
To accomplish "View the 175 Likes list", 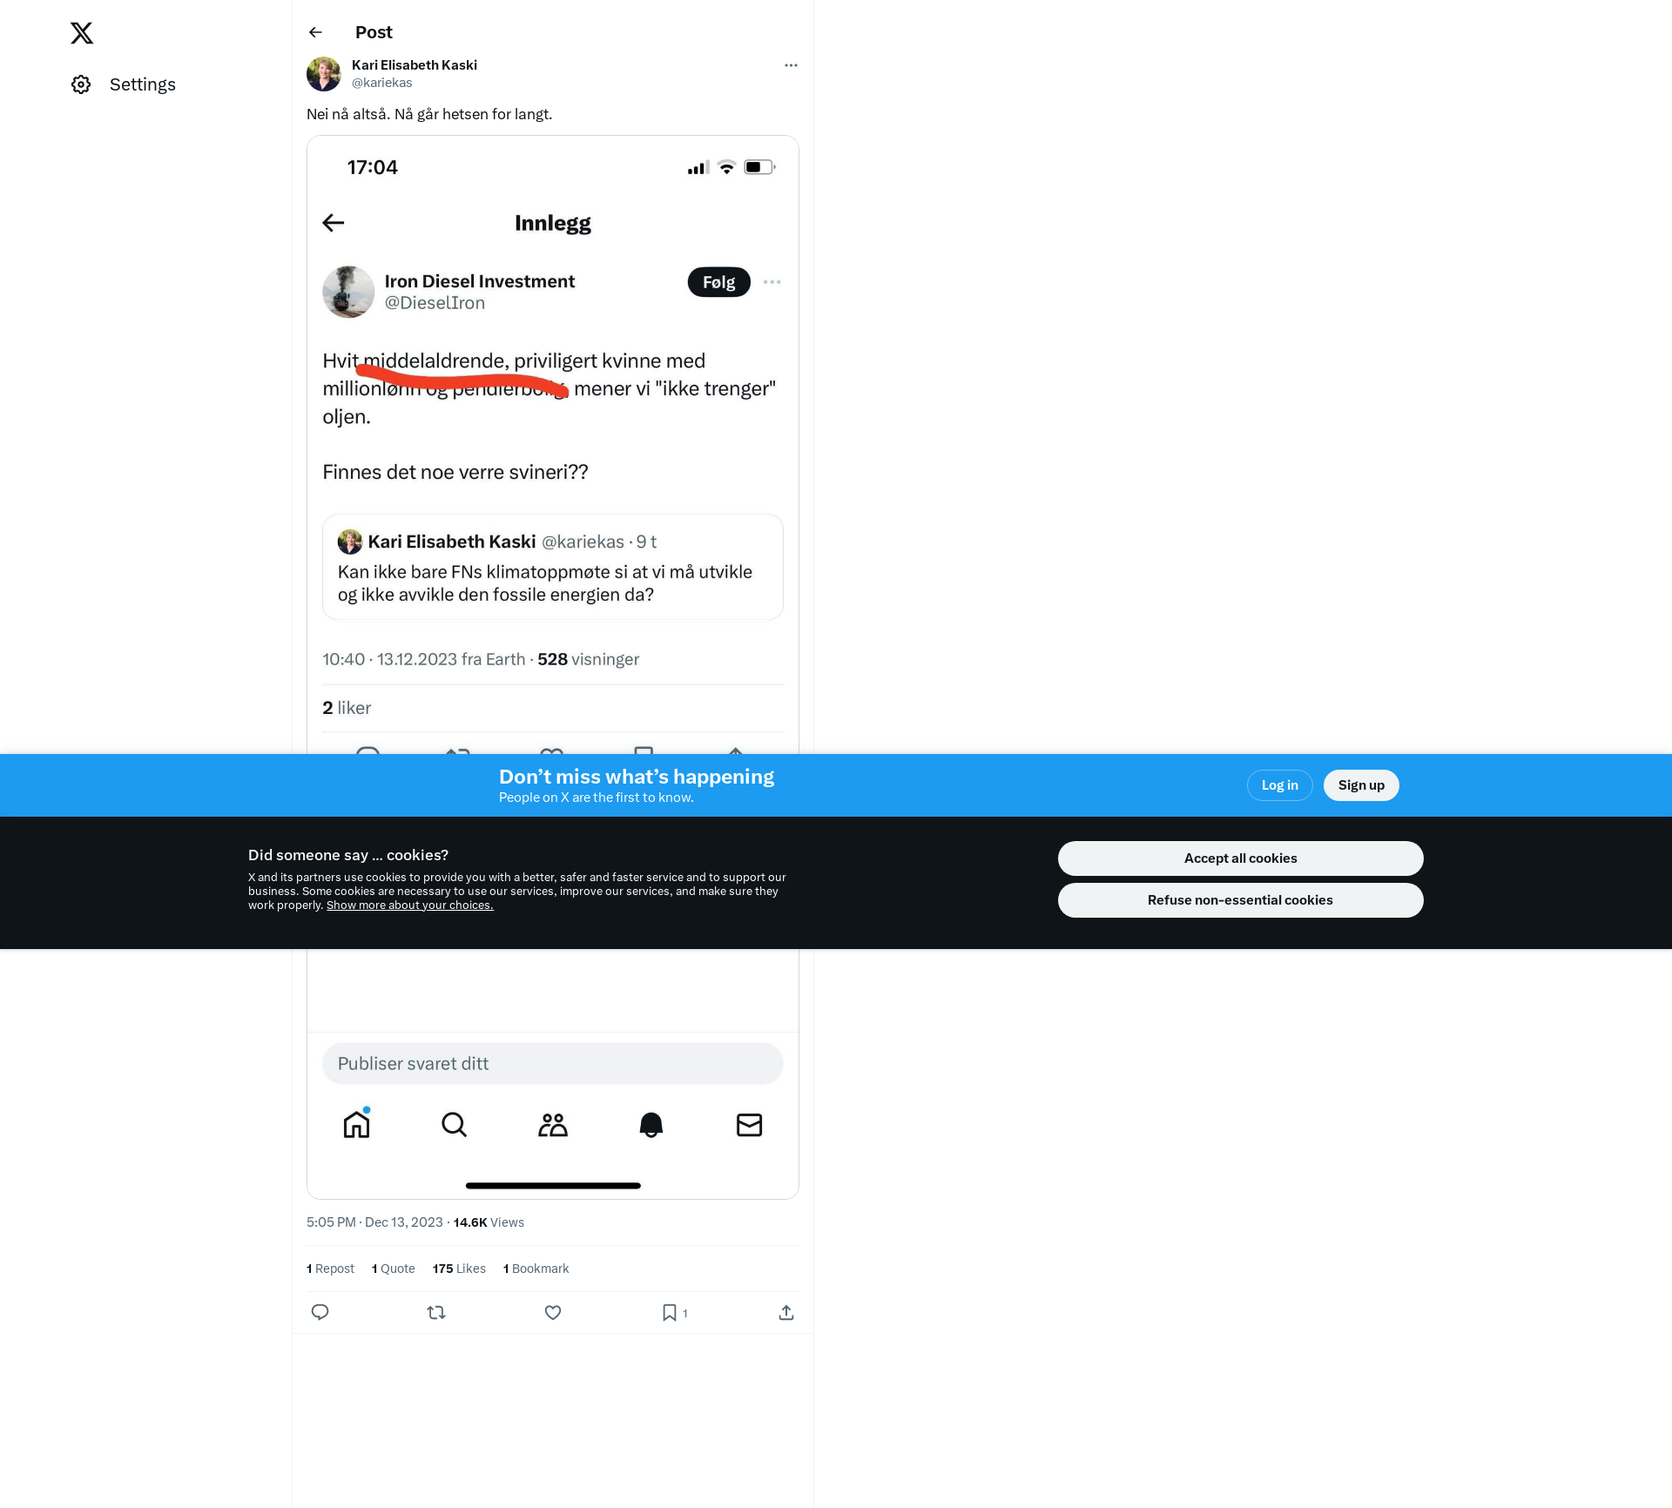I will (459, 1269).
